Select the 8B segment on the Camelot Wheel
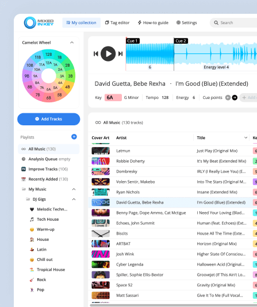 pos(30,87)
